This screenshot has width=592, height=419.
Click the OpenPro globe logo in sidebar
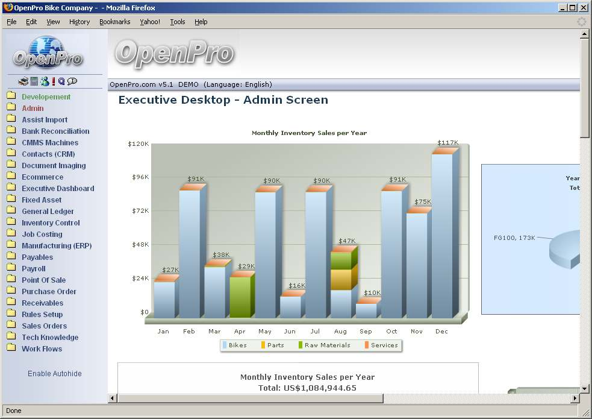pos(48,53)
